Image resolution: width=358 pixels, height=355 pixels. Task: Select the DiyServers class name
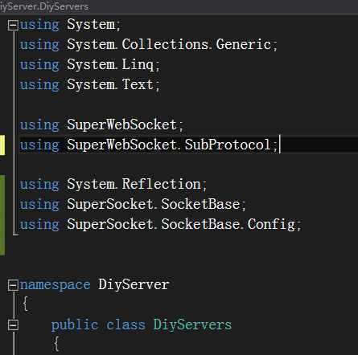coord(192,324)
